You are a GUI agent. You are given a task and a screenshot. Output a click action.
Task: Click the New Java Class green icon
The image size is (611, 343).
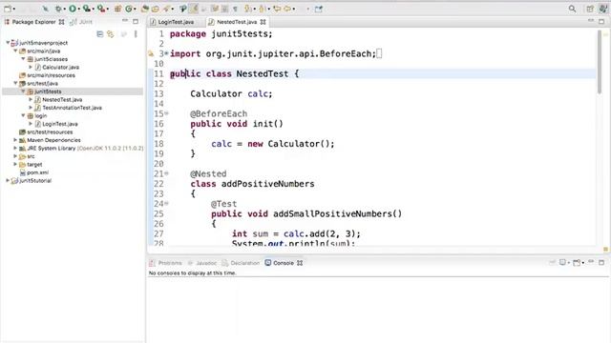[x=129, y=9]
